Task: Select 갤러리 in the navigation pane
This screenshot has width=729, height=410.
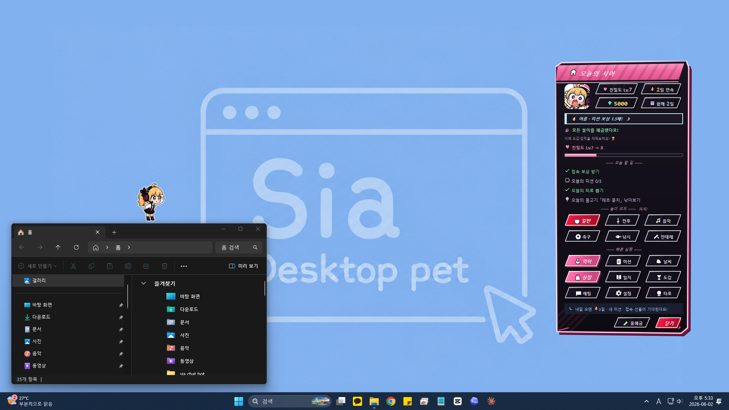Action: point(68,281)
